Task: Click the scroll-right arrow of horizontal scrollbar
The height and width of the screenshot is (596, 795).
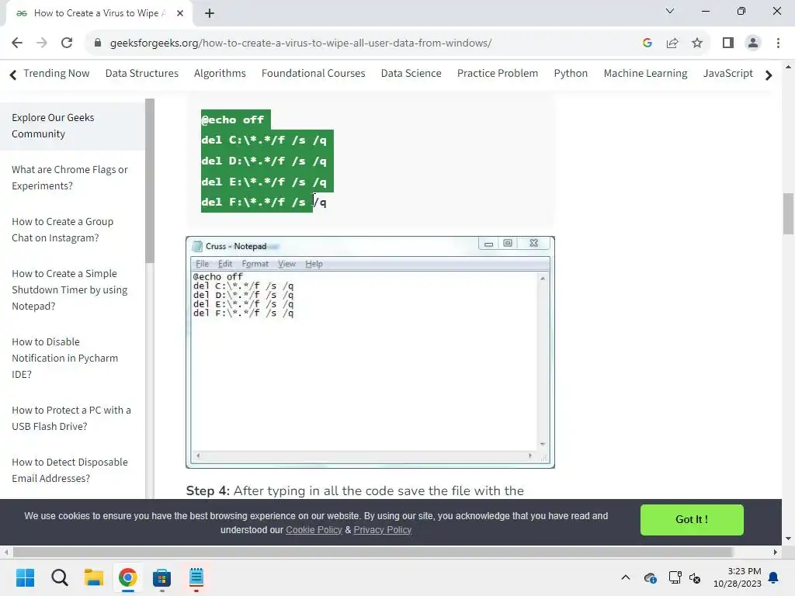Action: (776, 552)
